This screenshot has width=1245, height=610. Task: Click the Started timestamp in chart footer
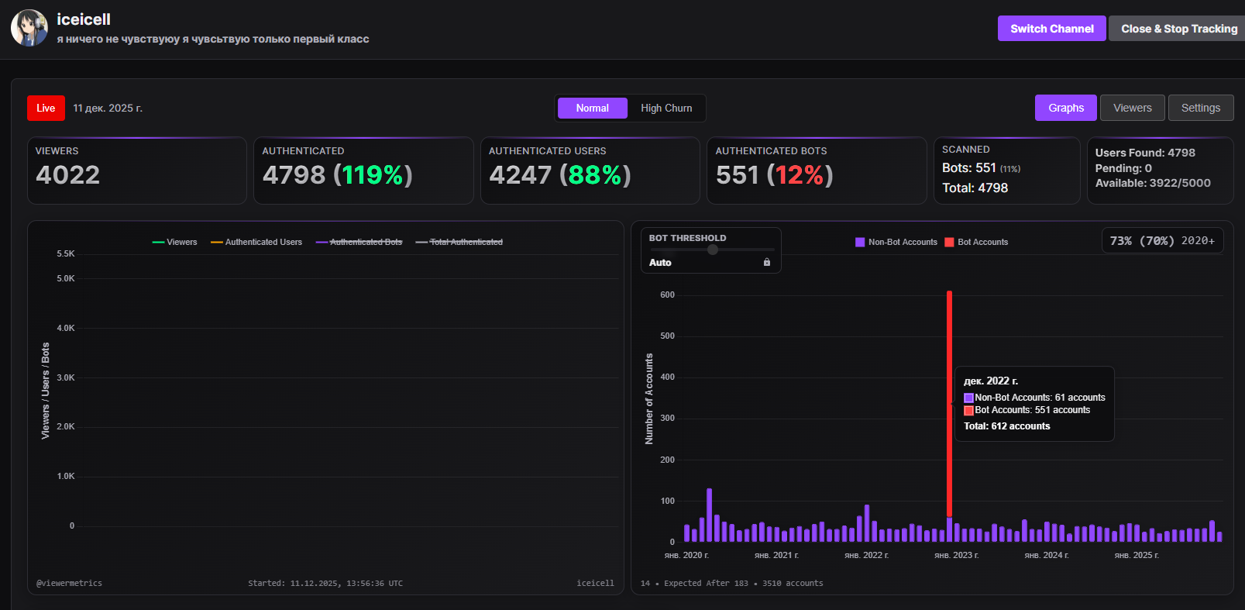pyautogui.click(x=325, y=583)
